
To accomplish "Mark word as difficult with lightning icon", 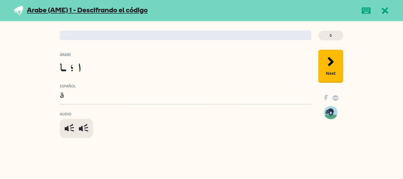I will click(x=326, y=98).
